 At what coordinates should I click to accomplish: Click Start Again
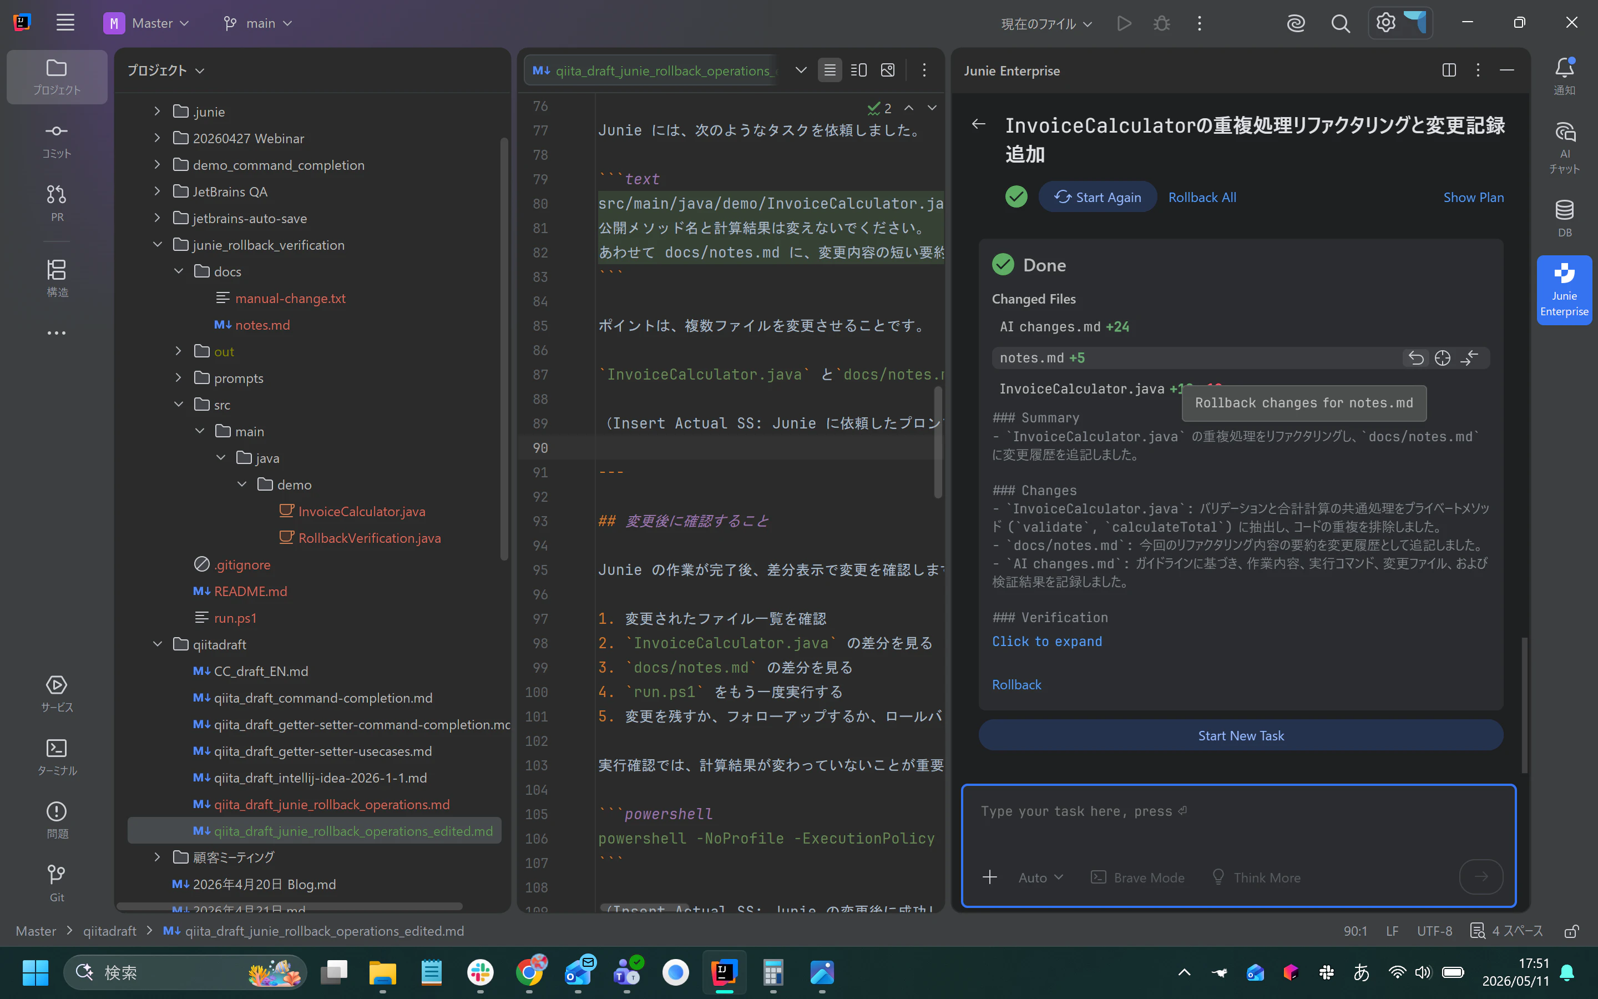click(x=1098, y=197)
